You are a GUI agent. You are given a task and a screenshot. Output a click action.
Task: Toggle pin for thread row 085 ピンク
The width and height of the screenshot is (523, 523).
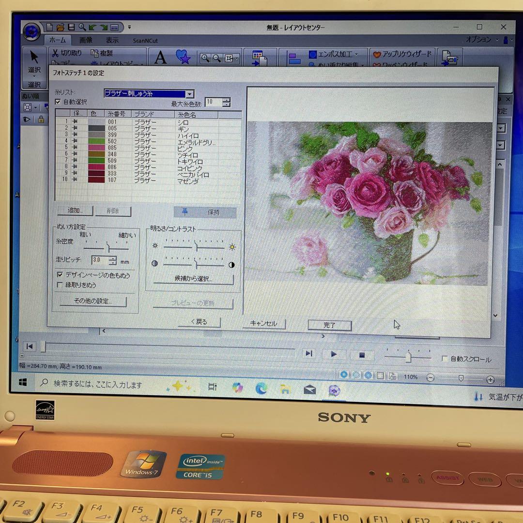pos(75,147)
